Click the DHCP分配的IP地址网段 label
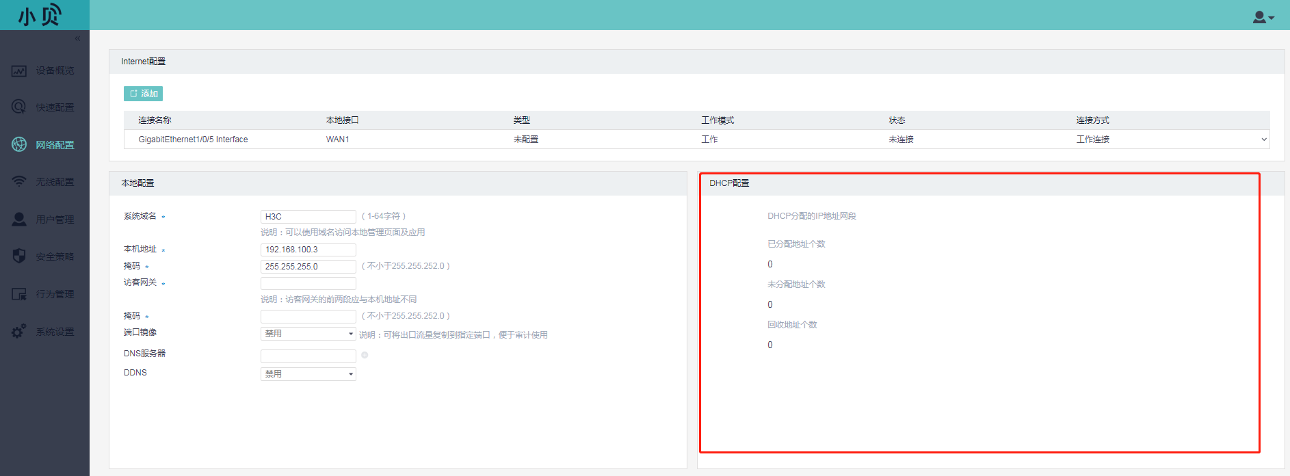Image resolution: width=1290 pixels, height=476 pixels. tap(812, 216)
